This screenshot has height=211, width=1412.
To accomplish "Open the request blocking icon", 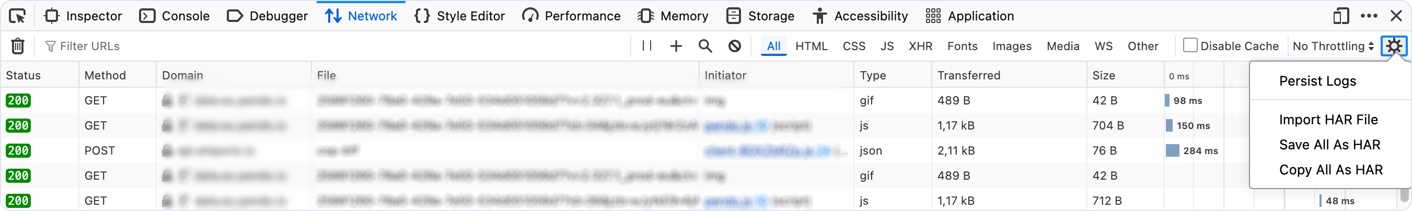I will (735, 46).
